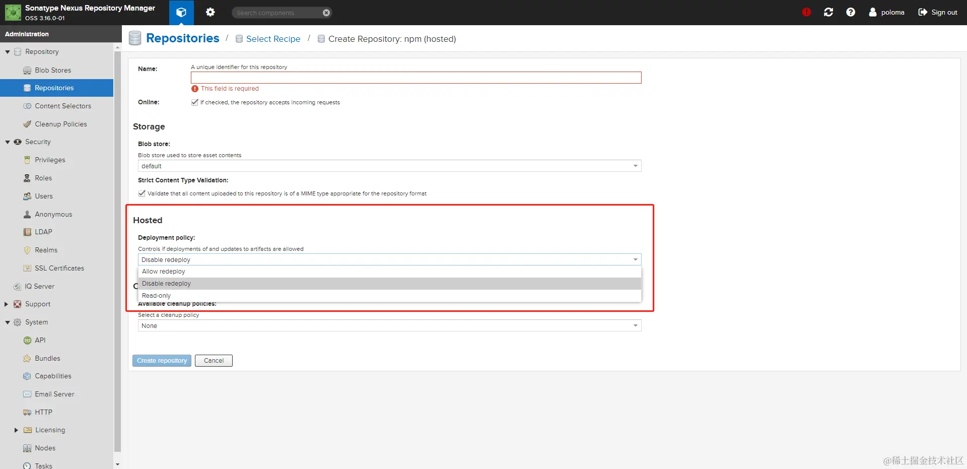Open the poloma user account
This screenshot has height=469, width=967.
coord(886,12)
